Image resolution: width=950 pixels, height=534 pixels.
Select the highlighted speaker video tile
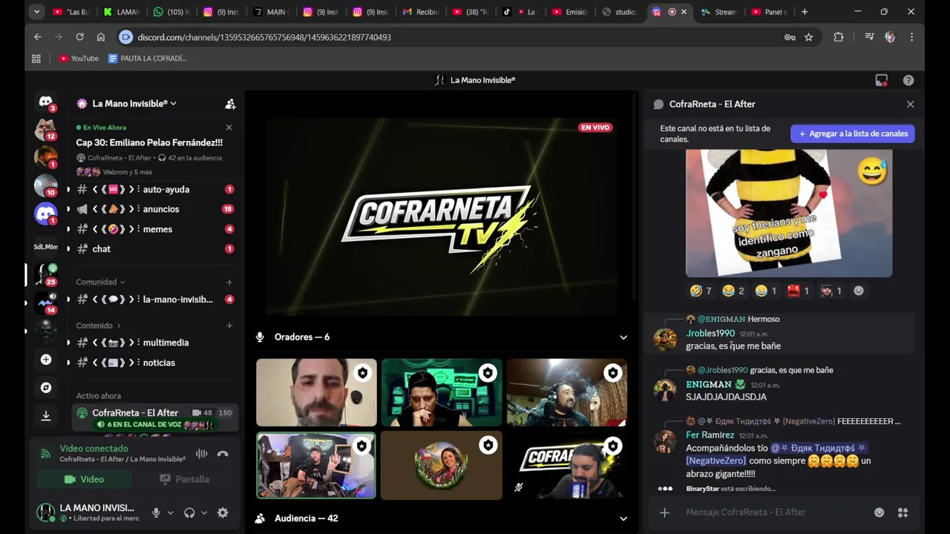click(x=316, y=466)
